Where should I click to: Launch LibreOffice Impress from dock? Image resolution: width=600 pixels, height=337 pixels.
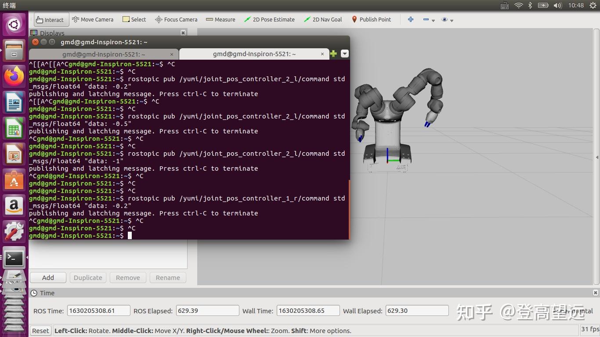pyautogui.click(x=14, y=154)
